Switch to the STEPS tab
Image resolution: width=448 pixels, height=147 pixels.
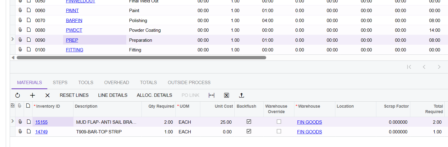click(x=60, y=83)
